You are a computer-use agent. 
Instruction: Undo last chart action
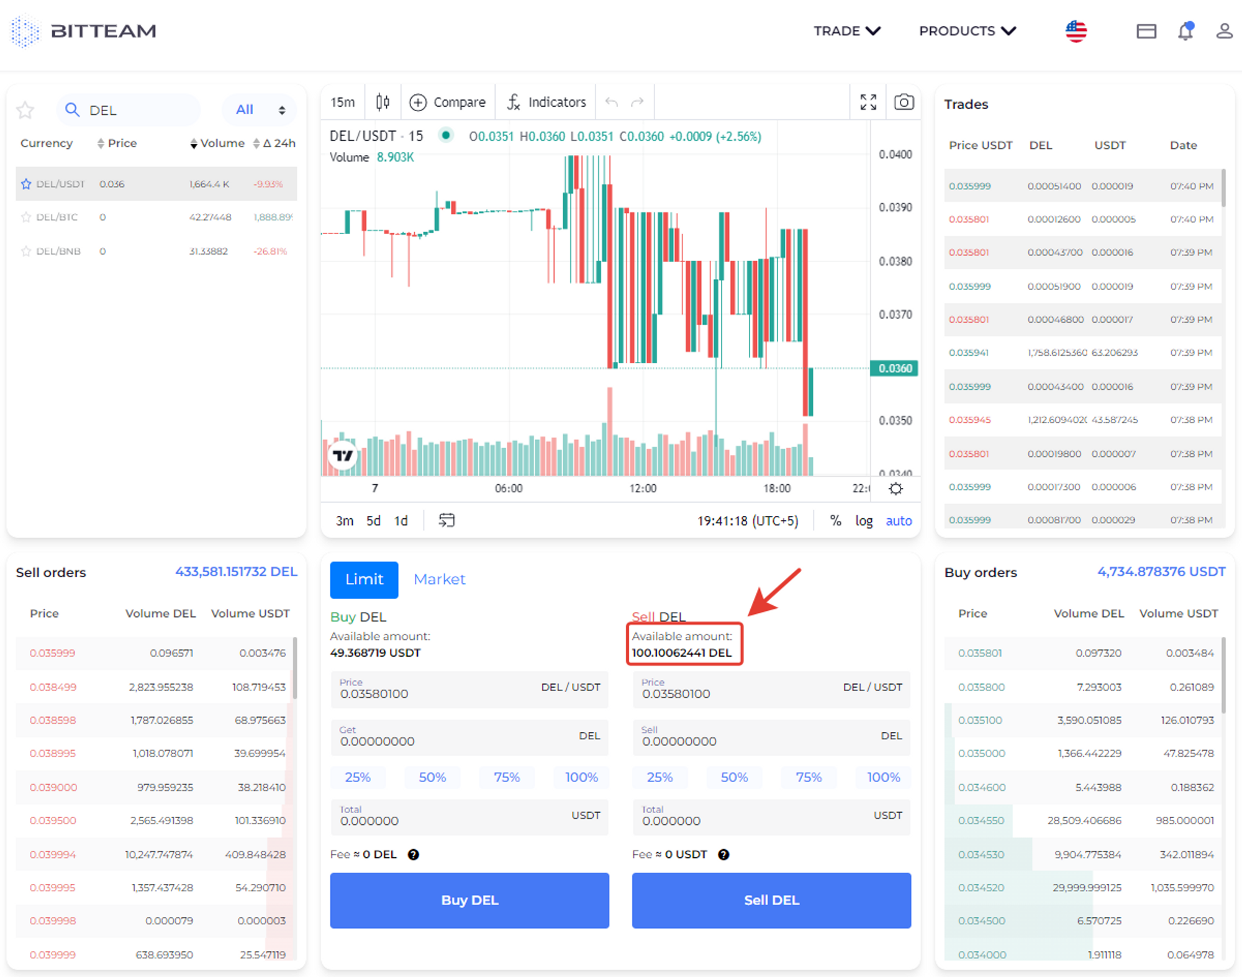tap(611, 102)
